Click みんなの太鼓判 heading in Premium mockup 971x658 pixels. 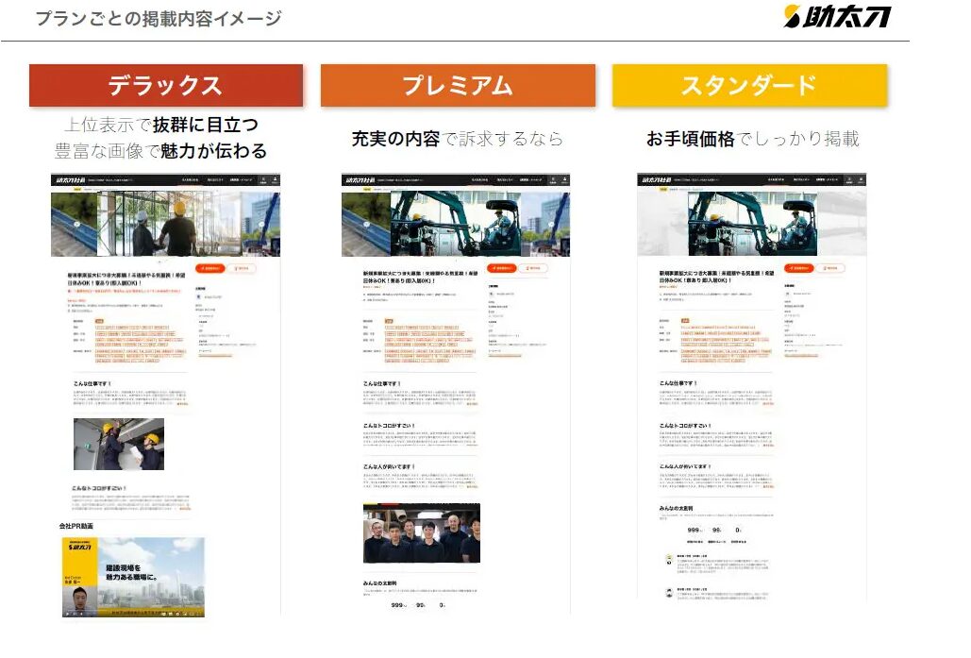coord(379,583)
